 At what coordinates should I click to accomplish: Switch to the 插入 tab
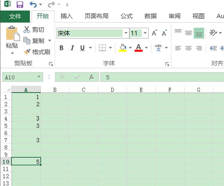(66, 16)
